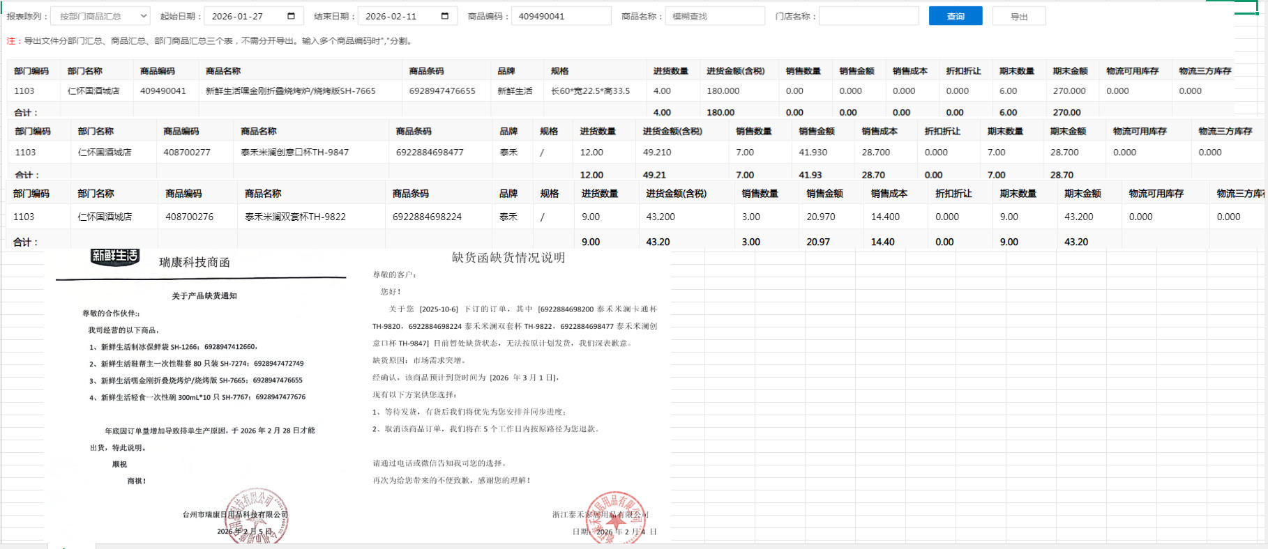The height and width of the screenshot is (549, 1268).
Task: Click the 导出 export button
Action: click(1018, 16)
